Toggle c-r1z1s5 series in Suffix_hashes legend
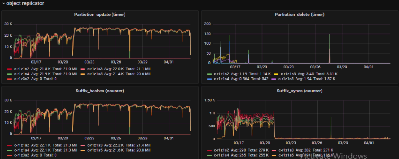Screen dimensions: 399x159 click(x=94, y=150)
